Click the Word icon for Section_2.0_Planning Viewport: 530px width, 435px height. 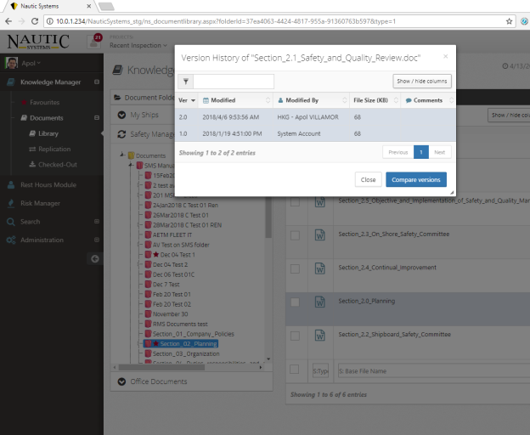click(x=320, y=302)
